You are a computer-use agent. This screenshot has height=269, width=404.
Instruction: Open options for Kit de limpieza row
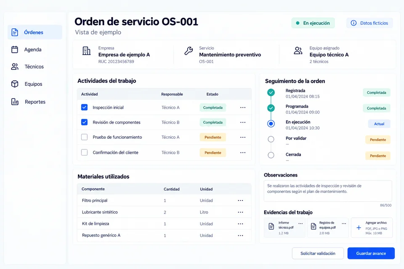(x=240, y=224)
